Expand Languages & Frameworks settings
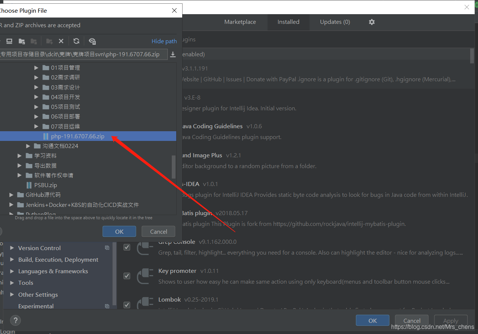478x334 pixels. [12, 271]
